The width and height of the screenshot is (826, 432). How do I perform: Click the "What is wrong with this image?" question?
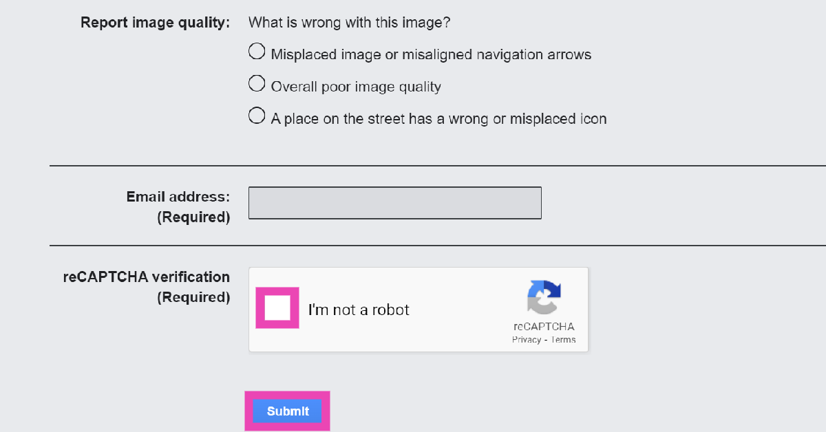349,22
